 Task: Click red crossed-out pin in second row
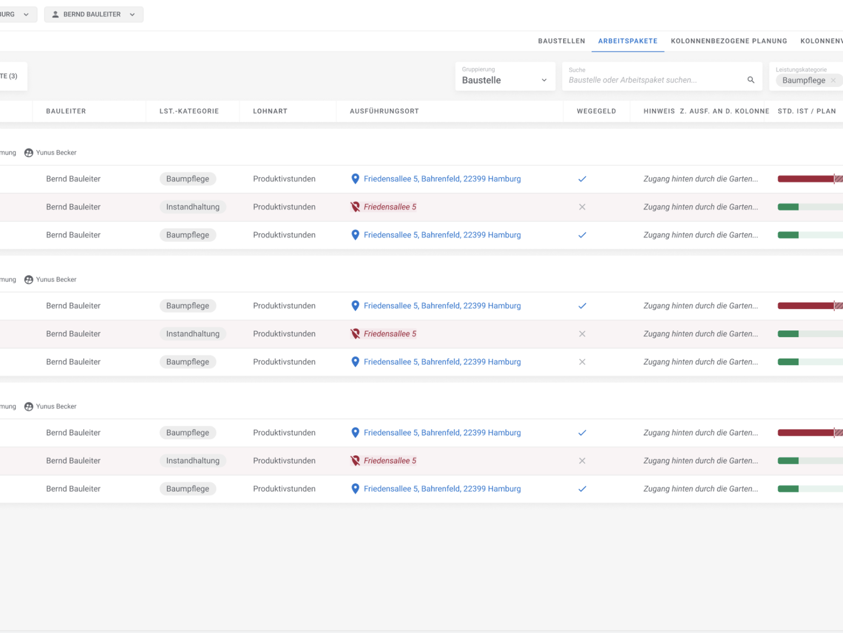point(355,207)
